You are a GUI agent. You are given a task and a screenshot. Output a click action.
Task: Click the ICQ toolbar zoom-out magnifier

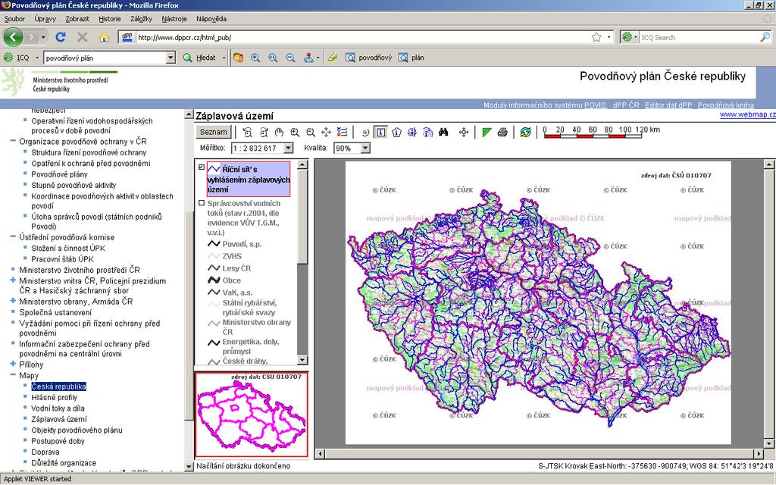point(290,58)
